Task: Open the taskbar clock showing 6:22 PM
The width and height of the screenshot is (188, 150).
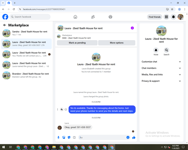Action: point(175,147)
